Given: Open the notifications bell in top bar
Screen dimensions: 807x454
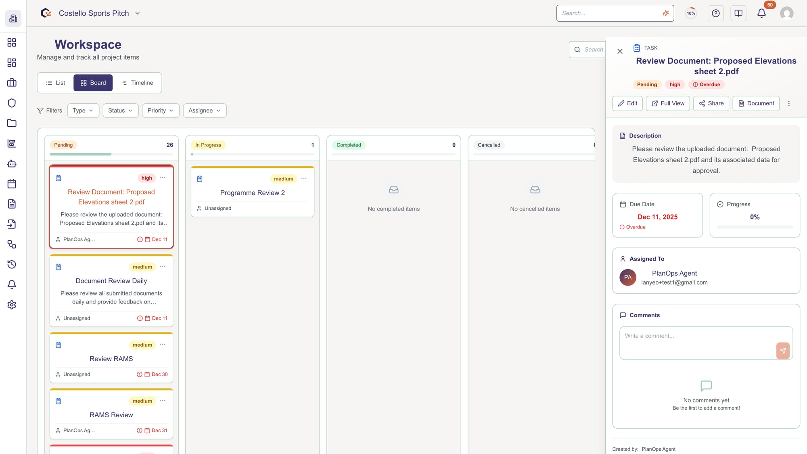Looking at the screenshot, I should (x=761, y=13).
